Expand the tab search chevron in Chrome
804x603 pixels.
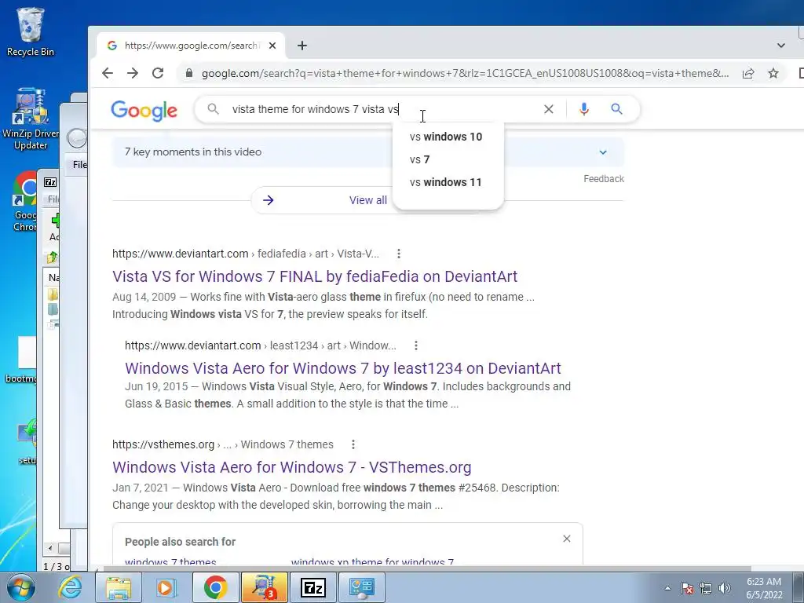click(781, 46)
